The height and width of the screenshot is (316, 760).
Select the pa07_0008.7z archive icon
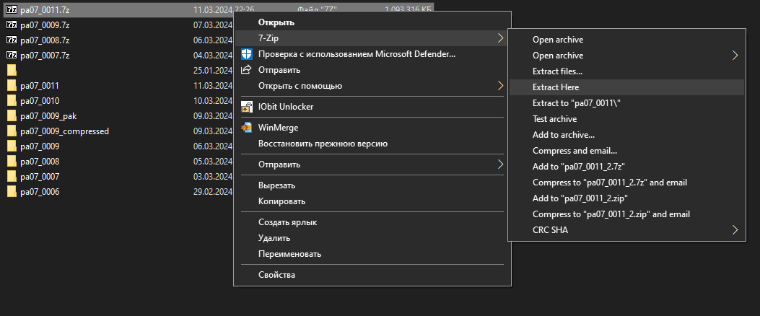12,40
